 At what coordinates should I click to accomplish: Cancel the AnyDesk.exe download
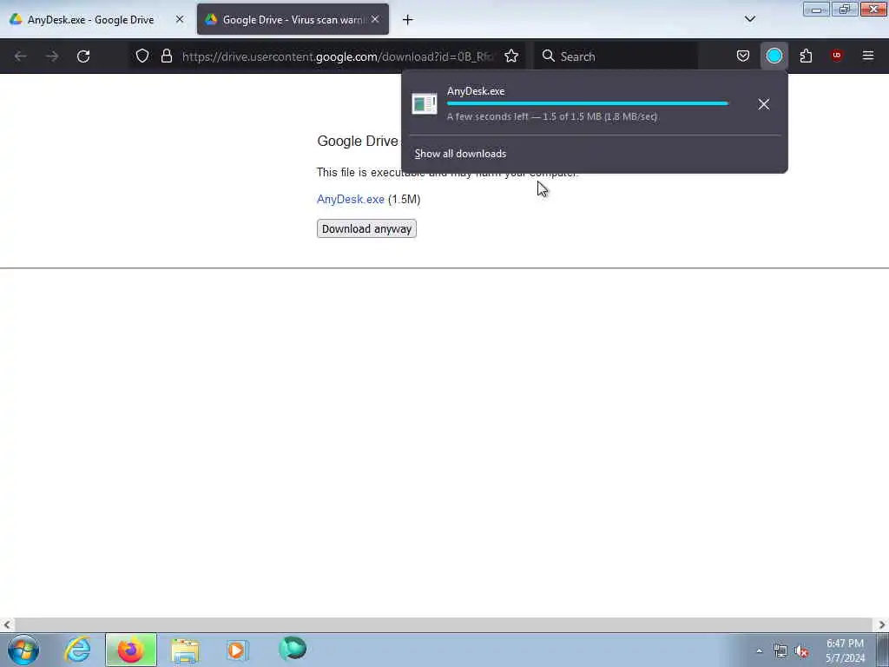click(764, 104)
